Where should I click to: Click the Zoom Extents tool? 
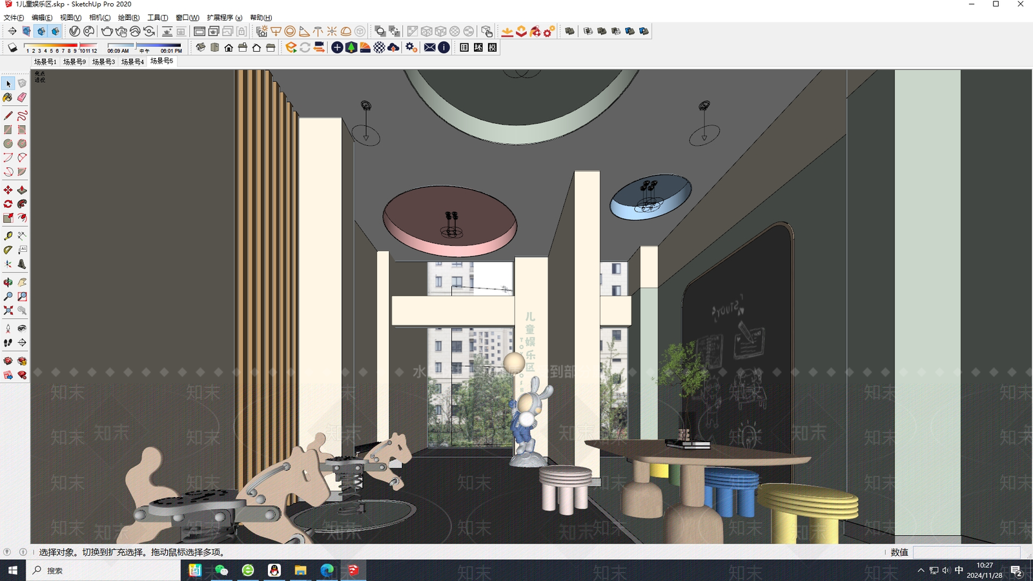coord(8,311)
